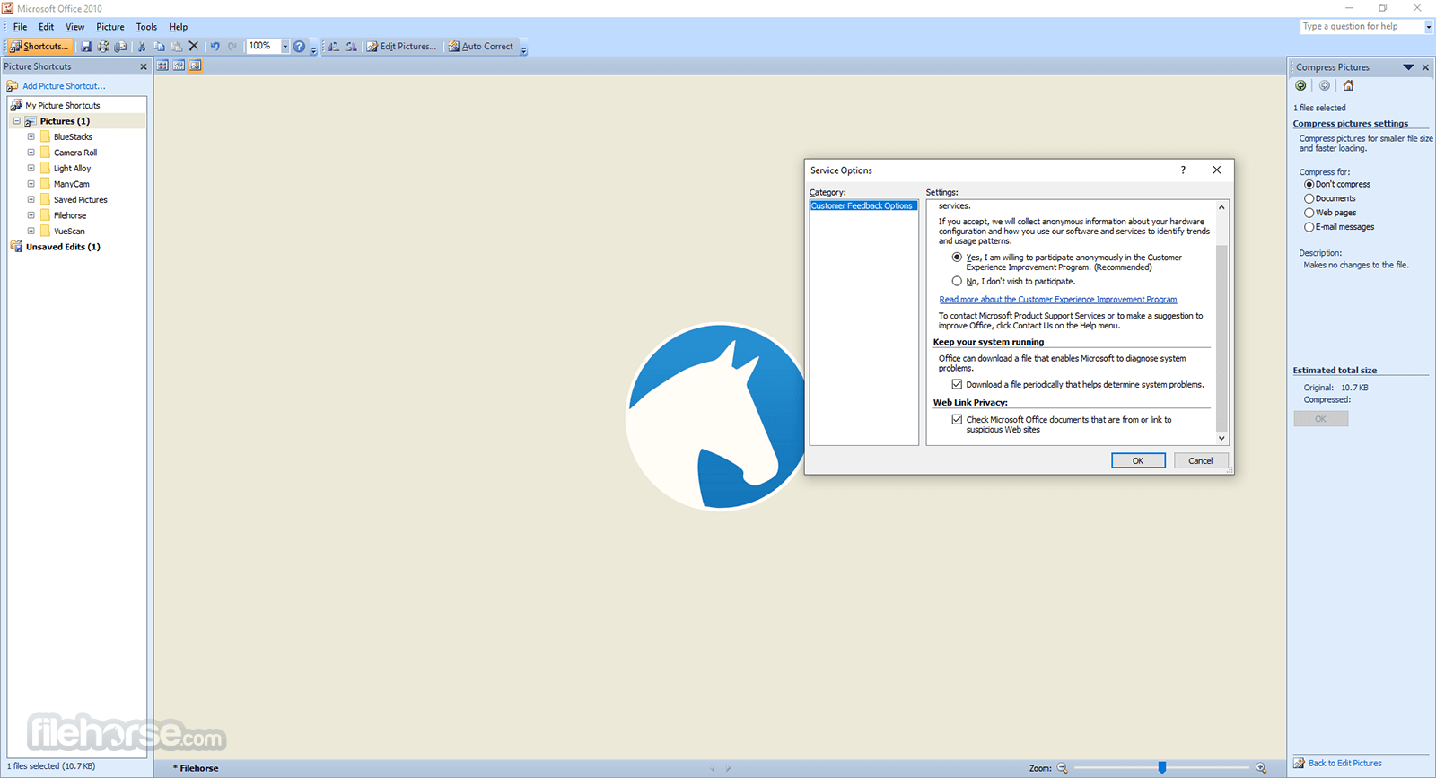Switch to Filmstrip view icon
This screenshot has width=1436, height=778.
point(179,66)
